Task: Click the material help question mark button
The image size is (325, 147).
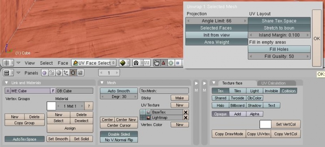Action: pos(89,106)
